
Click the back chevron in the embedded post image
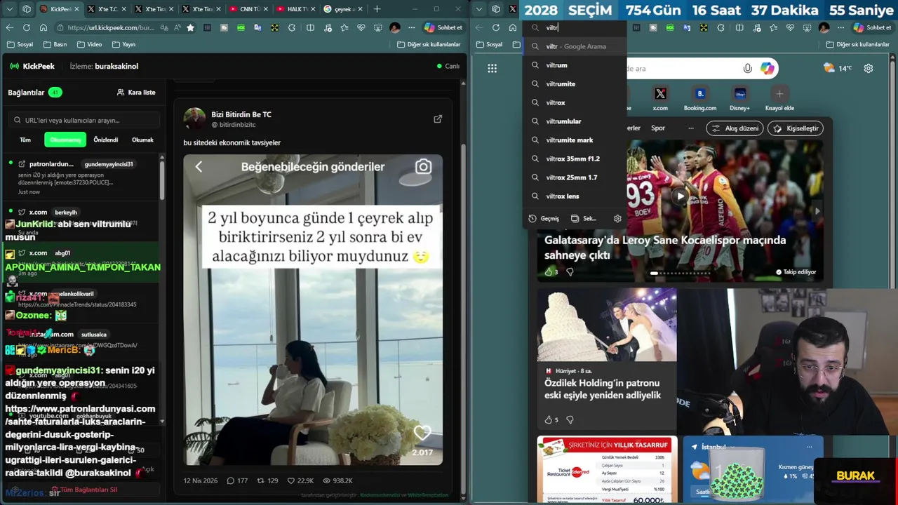pyautogui.click(x=199, y=167)
